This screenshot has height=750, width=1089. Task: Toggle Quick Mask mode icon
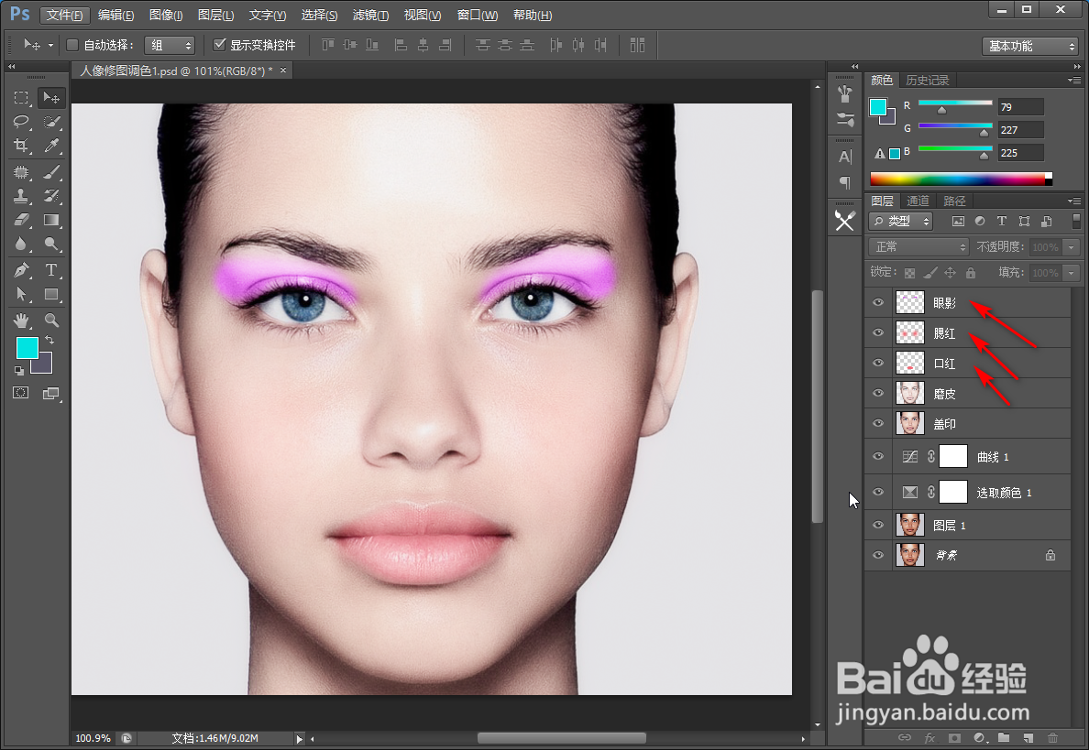21,393
